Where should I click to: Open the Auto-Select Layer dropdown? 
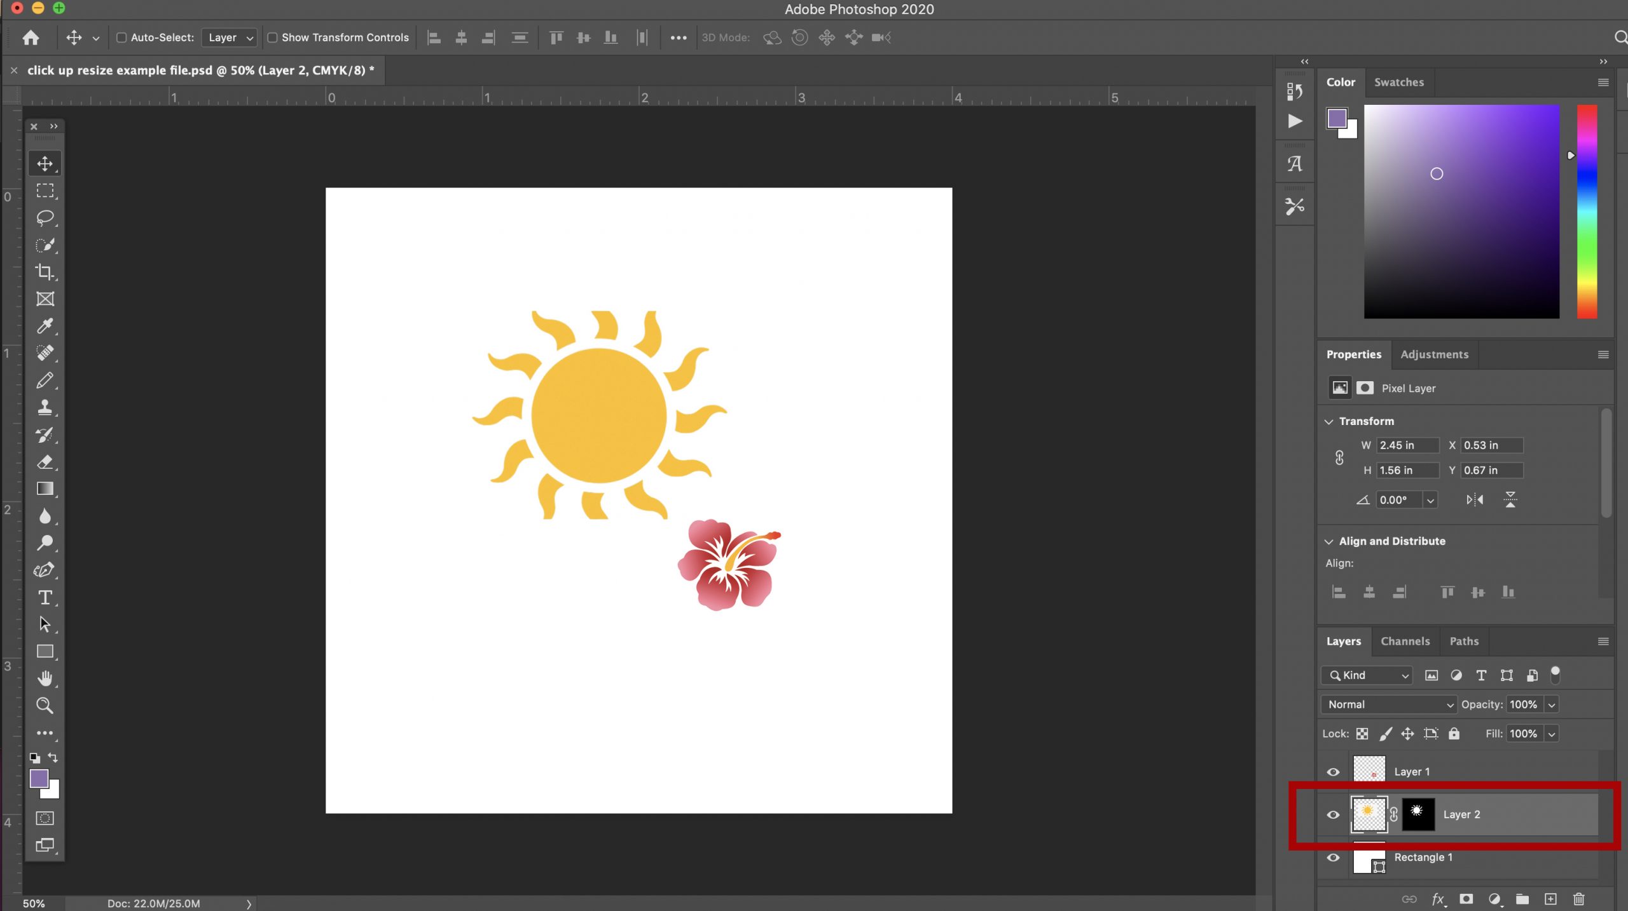point(228,37)
